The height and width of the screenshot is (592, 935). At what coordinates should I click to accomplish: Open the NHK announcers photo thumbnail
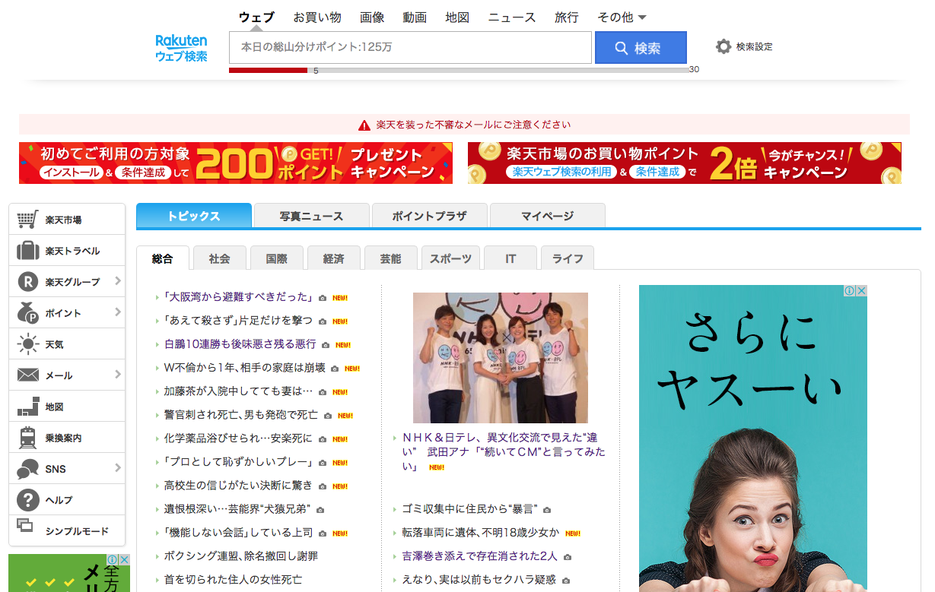(500, 357)
